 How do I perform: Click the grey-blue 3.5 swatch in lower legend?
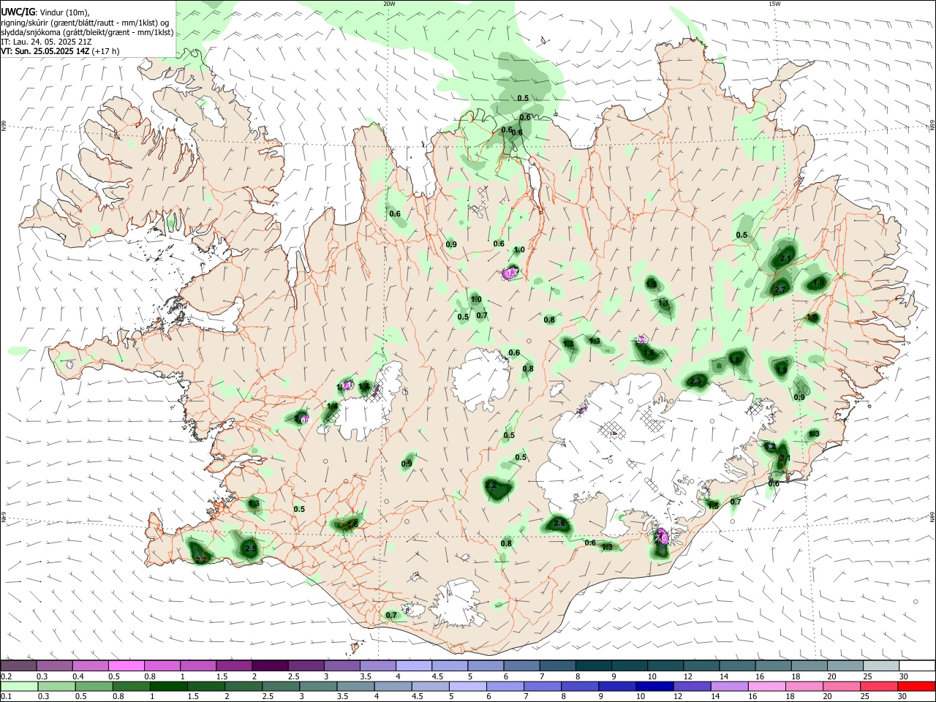pyautogui.click(x=355, y=687)
